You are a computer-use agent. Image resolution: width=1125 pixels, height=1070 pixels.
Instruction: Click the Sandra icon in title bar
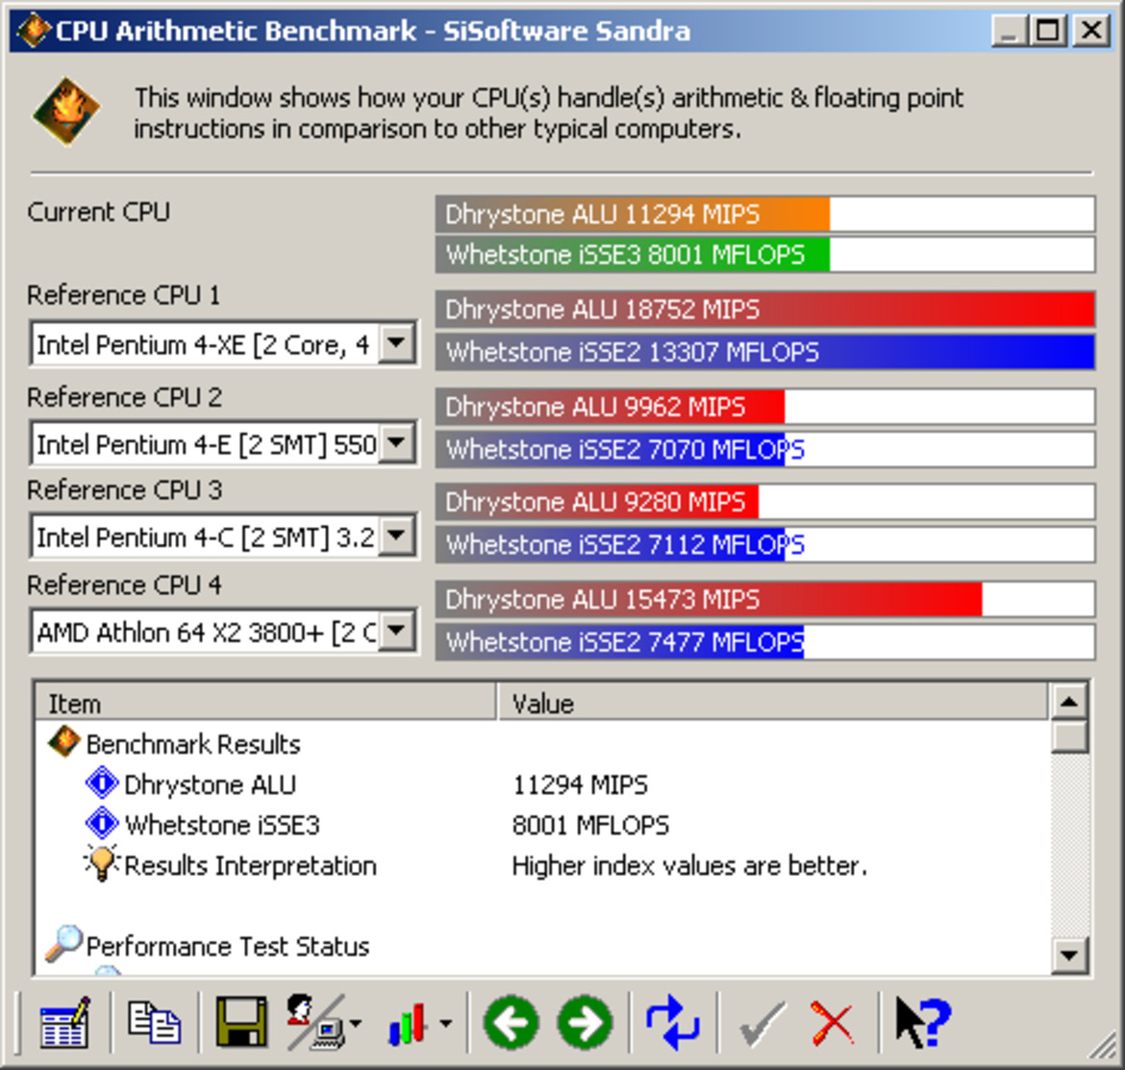point(33,30)
